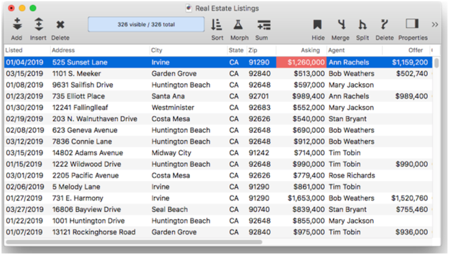This screenshot has height=255, width=449.
Task: Select the 03/27/2019 listed date
Action: [25, 209]
